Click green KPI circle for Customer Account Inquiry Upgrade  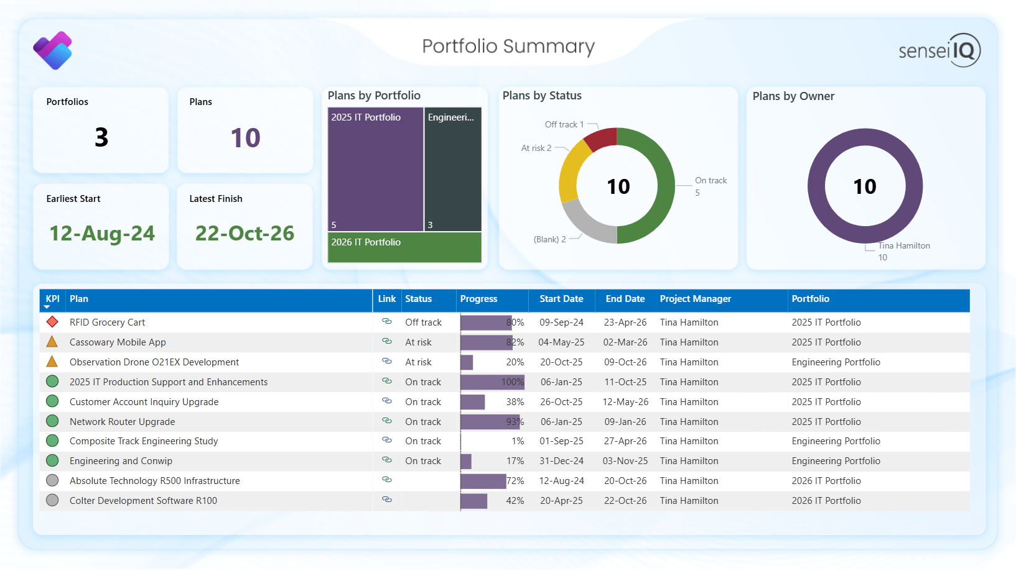52,401
